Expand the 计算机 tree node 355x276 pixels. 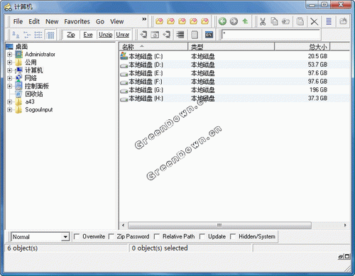9,70
